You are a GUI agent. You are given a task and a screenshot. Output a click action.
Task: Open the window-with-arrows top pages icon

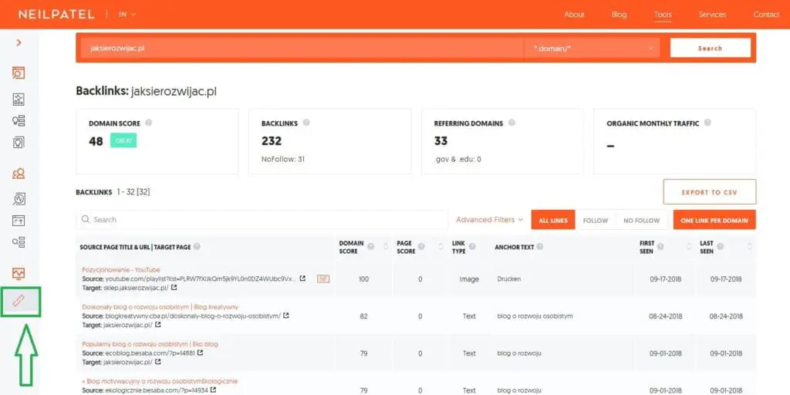pos(19,220)
